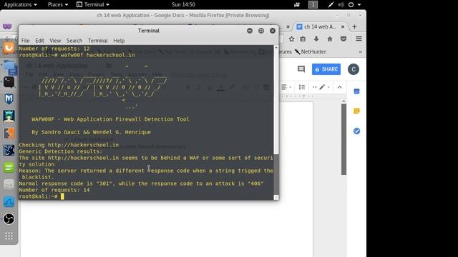Open the Terminal menu in Terminal window
The image size is (458, 257).
97,41
